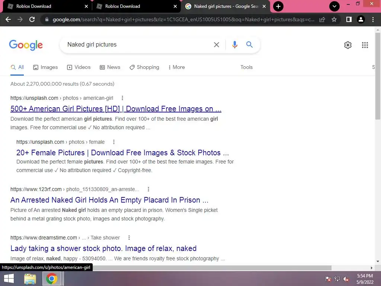Click the address bar URL
The height and width of the screenshot is (286, 381).
coord(183,19)
